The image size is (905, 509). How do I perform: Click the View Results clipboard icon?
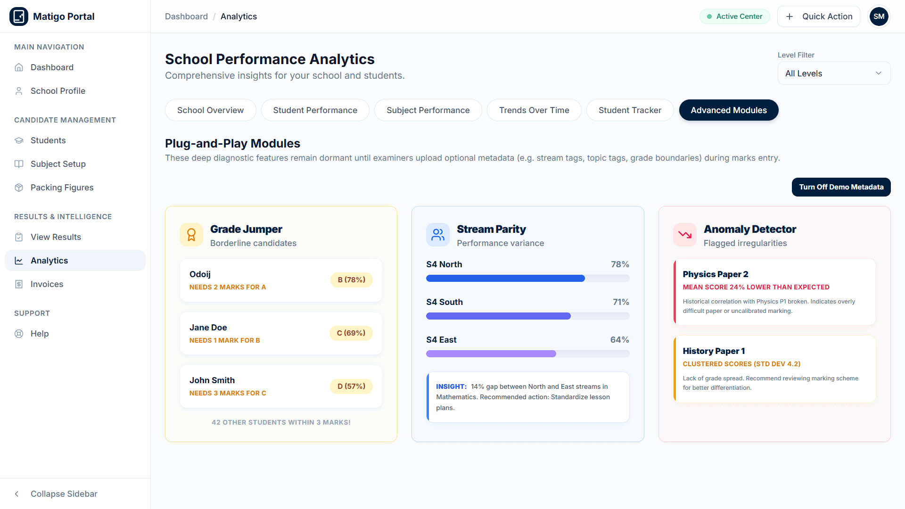tap(19, 237)
